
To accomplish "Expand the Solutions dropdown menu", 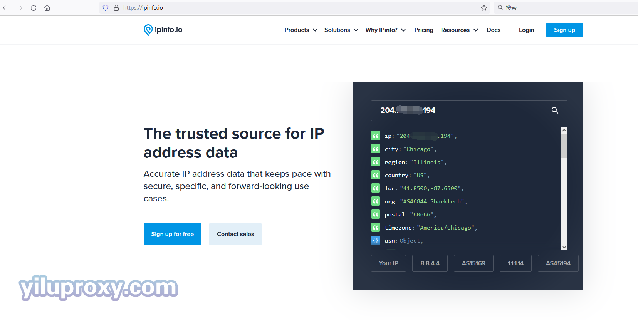I will click(x=341, y=30).
